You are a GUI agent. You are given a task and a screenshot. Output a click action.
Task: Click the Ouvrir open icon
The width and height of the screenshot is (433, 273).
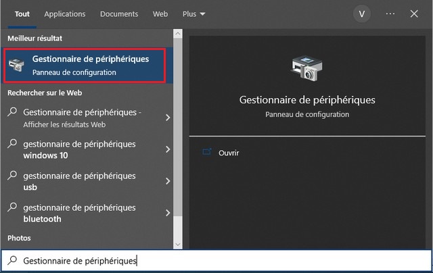(x=207, y=151)
